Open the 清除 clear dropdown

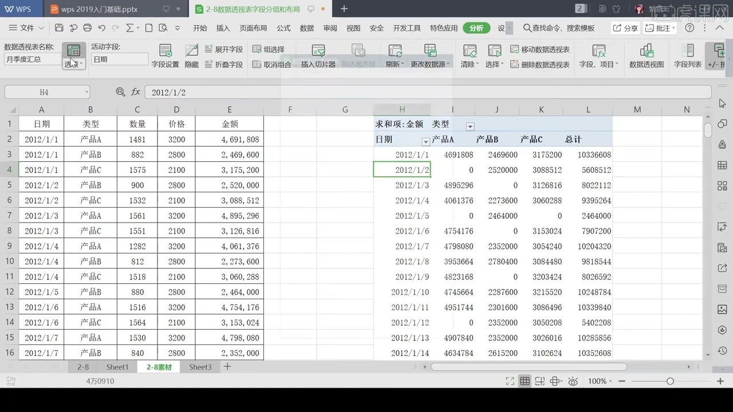click(x=470, y=64)
